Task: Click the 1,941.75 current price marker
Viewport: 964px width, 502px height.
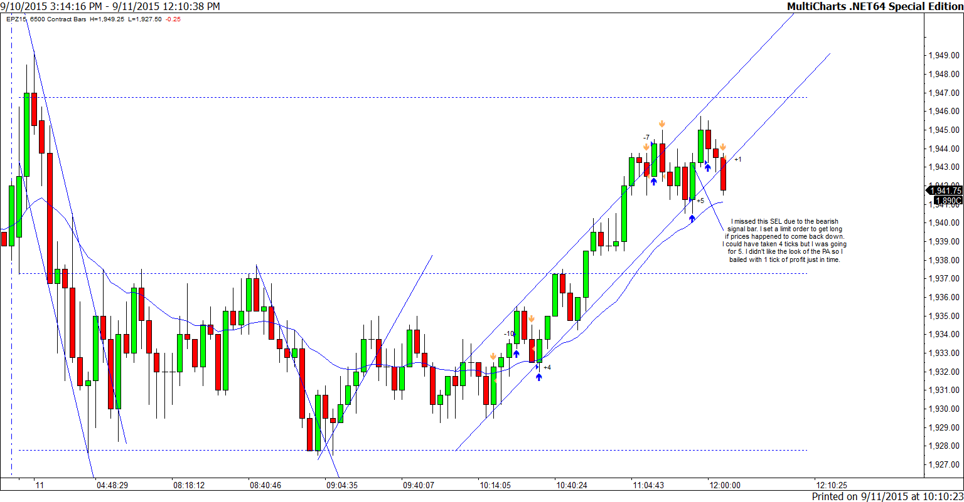Action: click(x=945, y=191)
